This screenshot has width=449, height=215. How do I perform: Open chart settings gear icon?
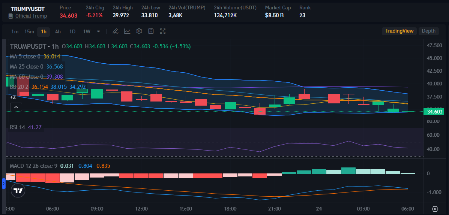139,31
